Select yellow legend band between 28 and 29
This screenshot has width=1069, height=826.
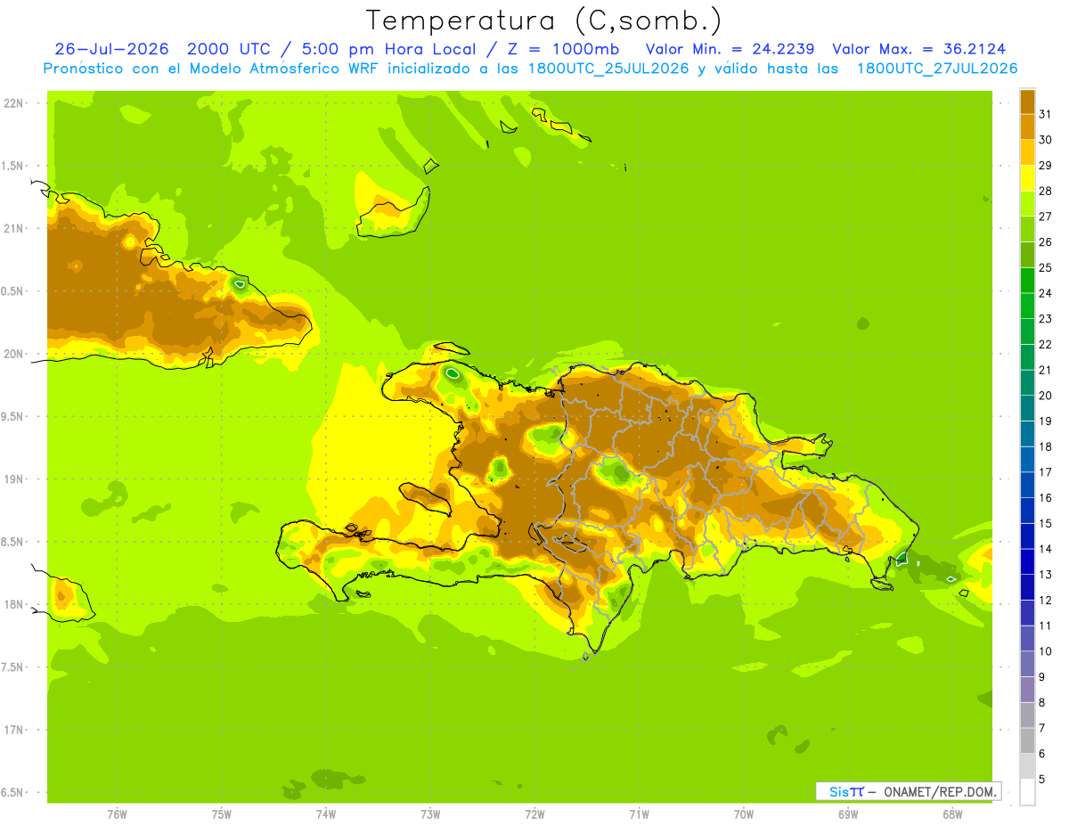pyautogui.click(x=1027, y=178)
